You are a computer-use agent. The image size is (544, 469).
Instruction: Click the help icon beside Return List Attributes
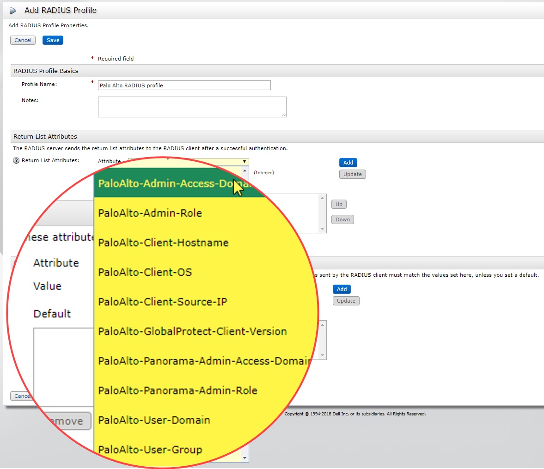(16, 161)
